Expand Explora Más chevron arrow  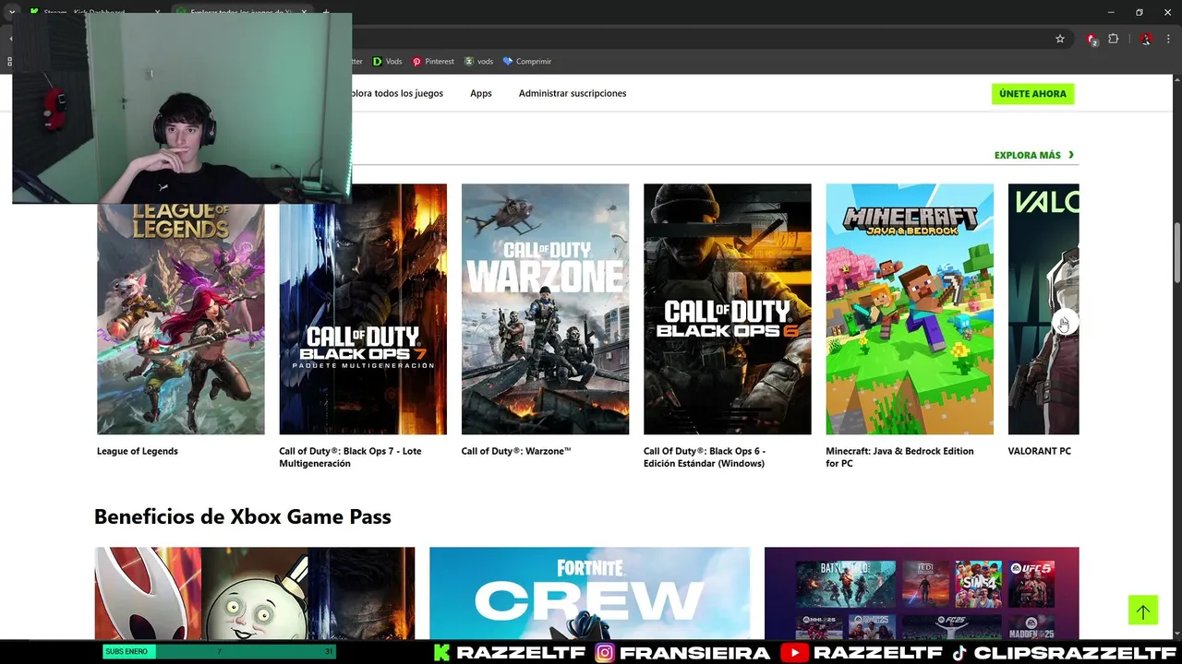(x=1071, y=155)
